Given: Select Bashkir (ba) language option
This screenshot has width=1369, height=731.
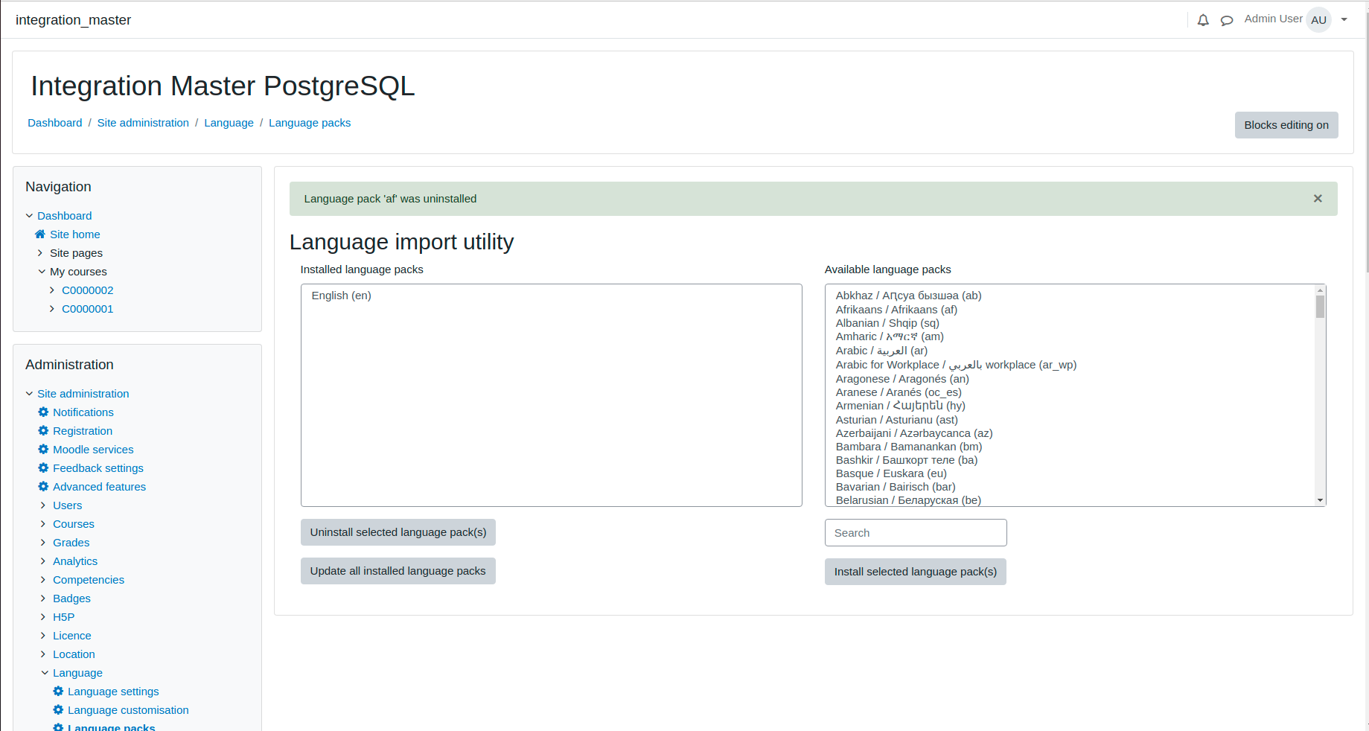Looking at the screenshot, I should (1071, 460).
